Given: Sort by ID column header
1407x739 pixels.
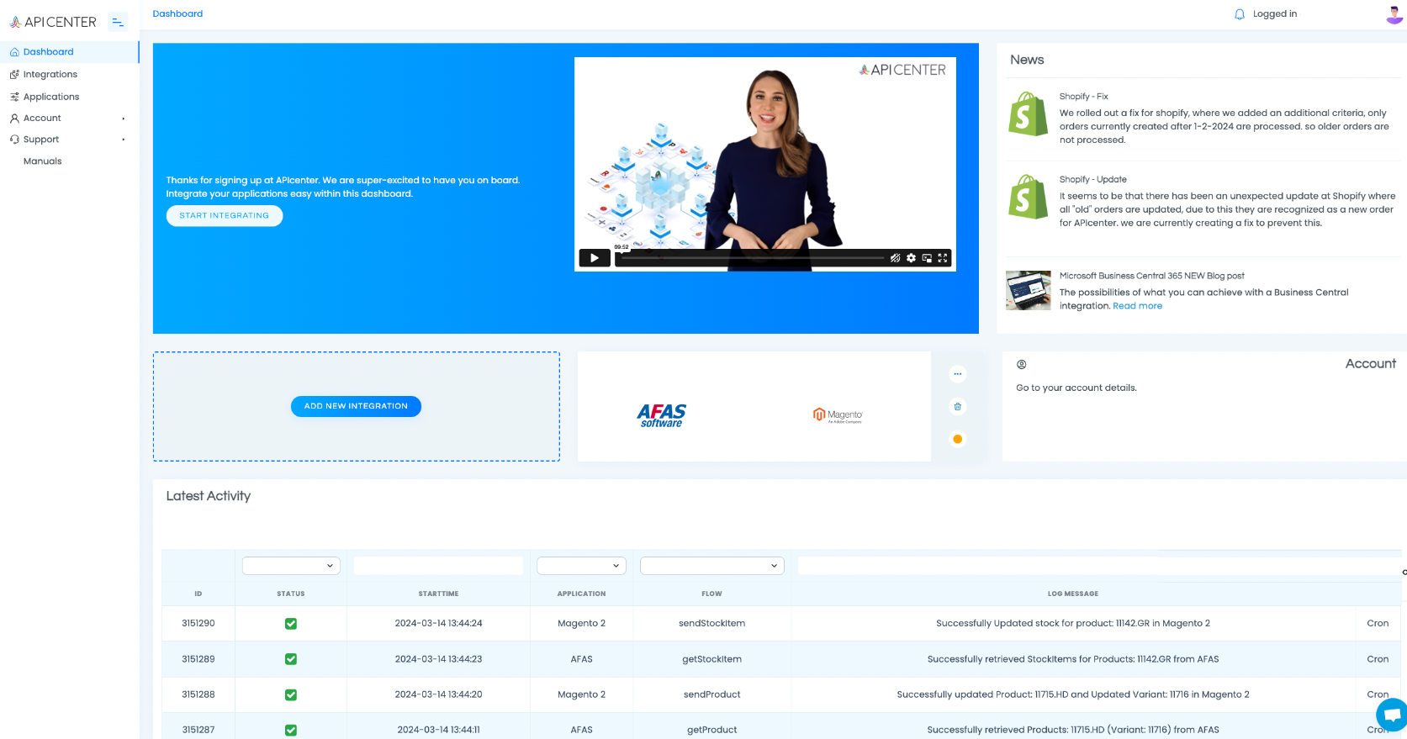Looking at the screenshot, I should click(198, 594).
